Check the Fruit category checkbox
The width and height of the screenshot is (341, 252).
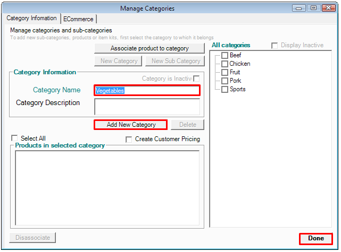224,73
